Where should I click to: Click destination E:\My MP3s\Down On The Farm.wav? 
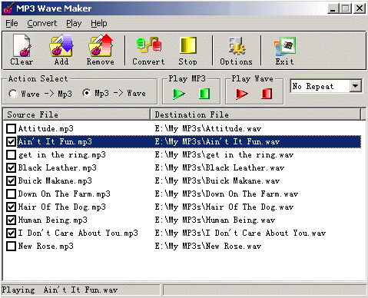227,194
